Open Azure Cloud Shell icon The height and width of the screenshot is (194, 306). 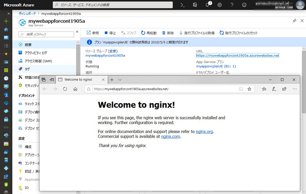tap(183, 5)
